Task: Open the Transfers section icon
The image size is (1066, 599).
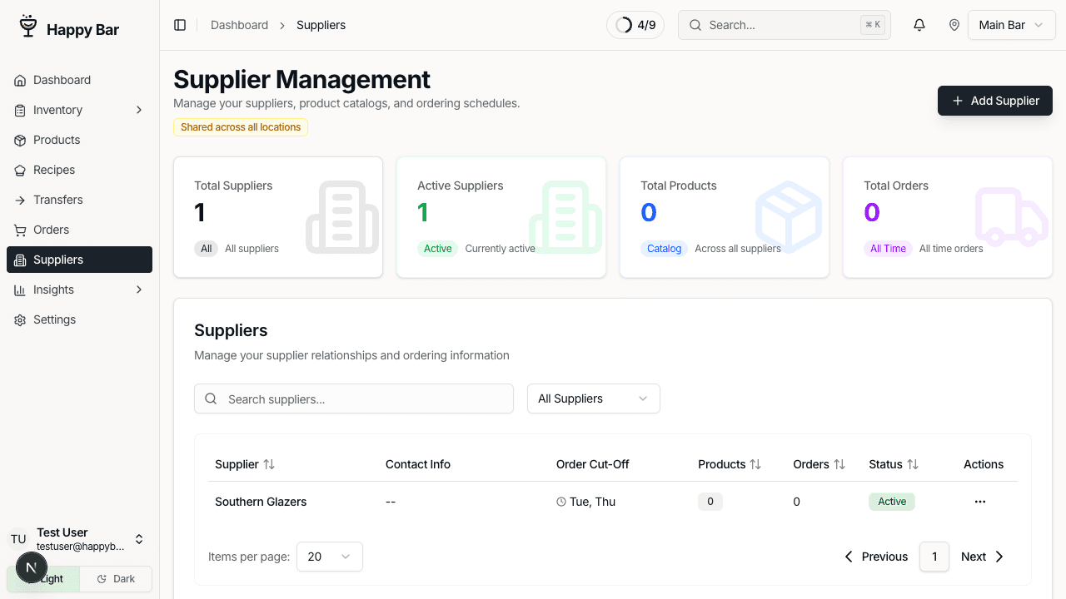Action: click(19, 200)
